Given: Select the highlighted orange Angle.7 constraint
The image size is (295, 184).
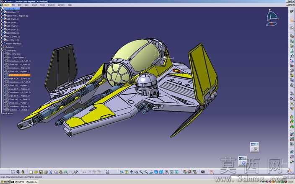Looking at the screenshot, I should pos(19,75).
